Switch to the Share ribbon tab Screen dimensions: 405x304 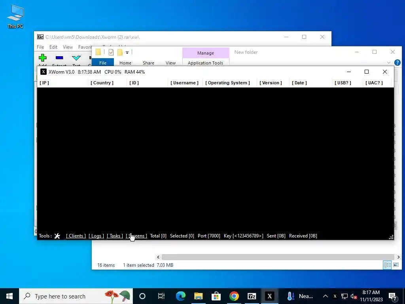point(149,63)
